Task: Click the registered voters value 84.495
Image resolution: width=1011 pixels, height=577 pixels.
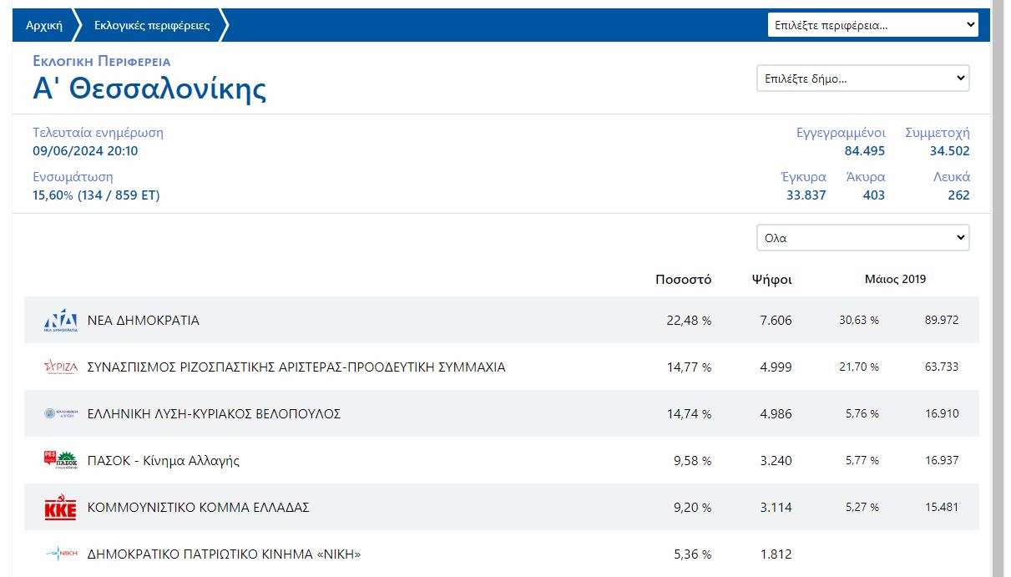Action: point(865,151)
